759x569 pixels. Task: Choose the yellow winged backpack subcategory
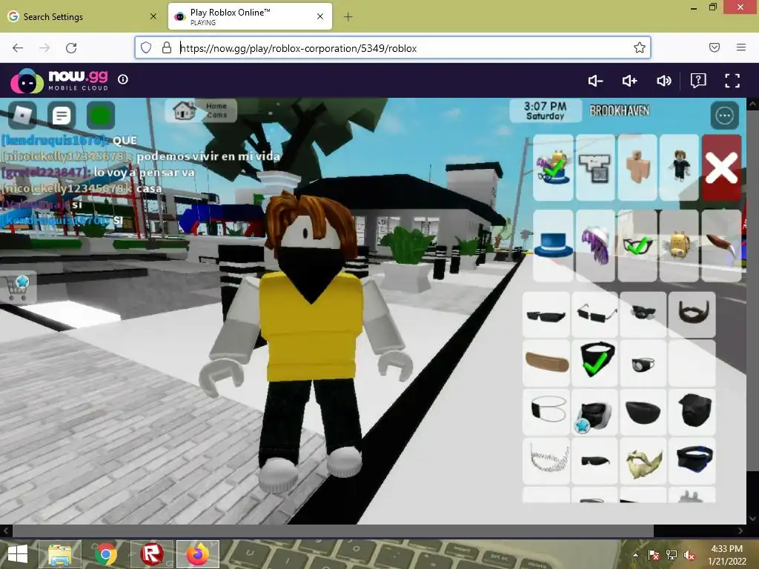pyautogui.click(x=679, y=246)
